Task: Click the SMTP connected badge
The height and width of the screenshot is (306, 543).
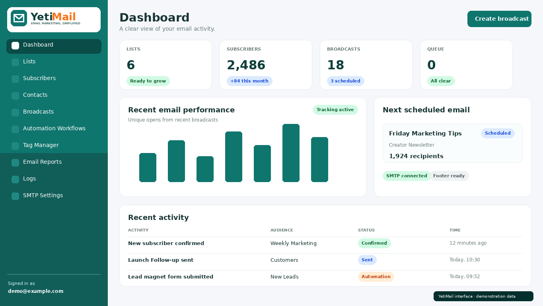Action: pyautogui.click(x=407, y=176)
